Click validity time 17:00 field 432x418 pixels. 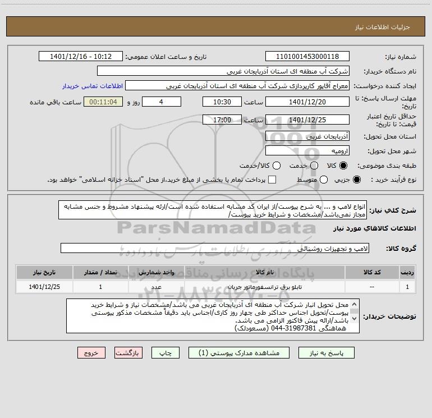pyautogui.click(x=222, y=120)
